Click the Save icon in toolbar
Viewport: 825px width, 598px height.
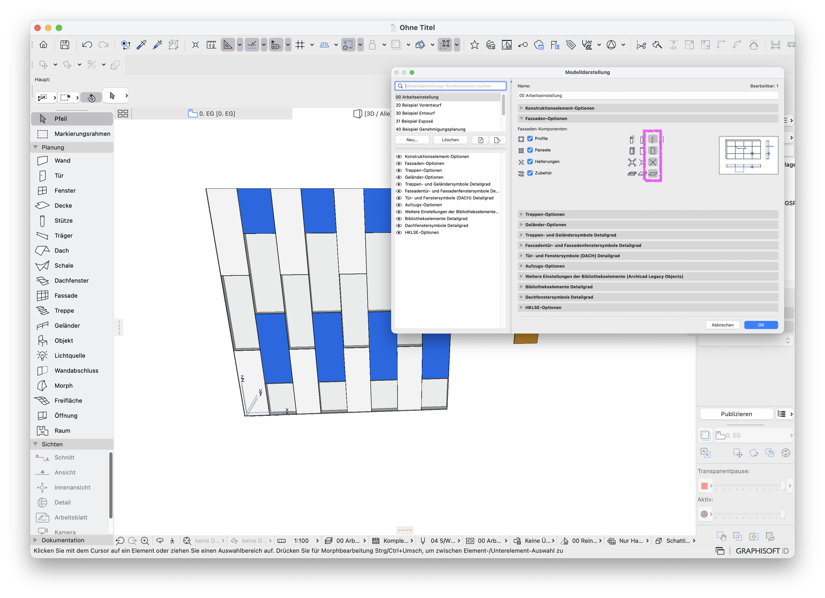pyautogui.click(x=65, y=45)
